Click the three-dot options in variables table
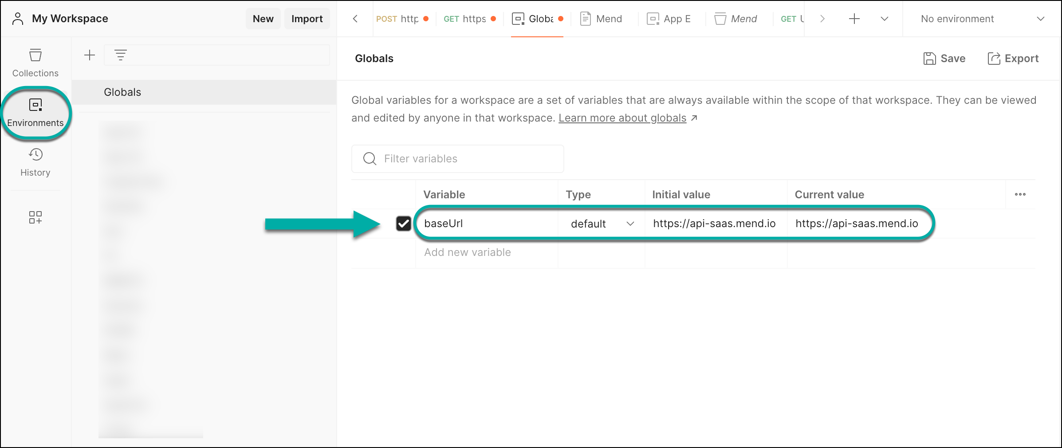The height and width of the screenshot is (448, 1062). point(1020,194)
